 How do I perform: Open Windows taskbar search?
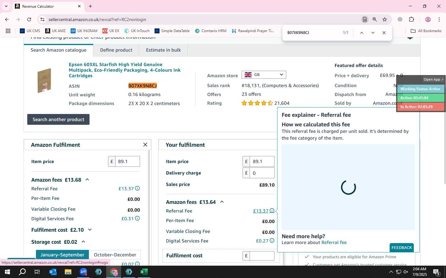(22, 272)
